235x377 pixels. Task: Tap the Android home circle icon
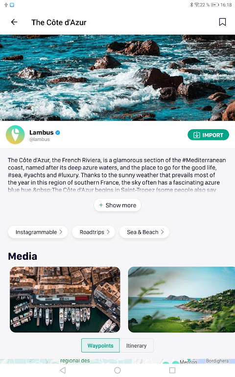tap(117, 370)
